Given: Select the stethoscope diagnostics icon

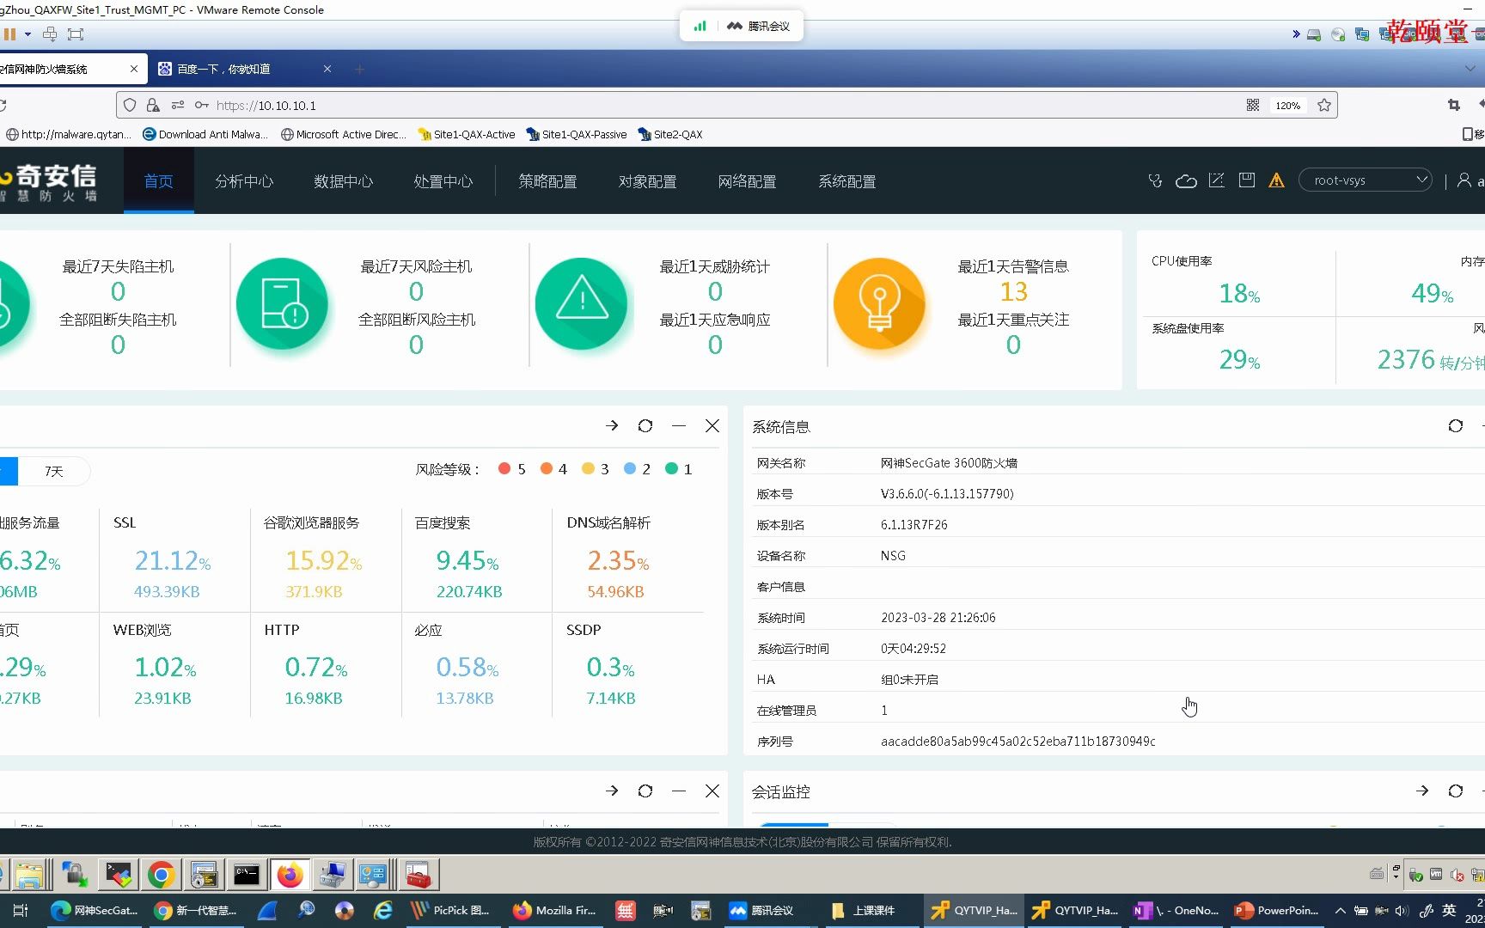Looking at the screenshot, I should 1155,180.
